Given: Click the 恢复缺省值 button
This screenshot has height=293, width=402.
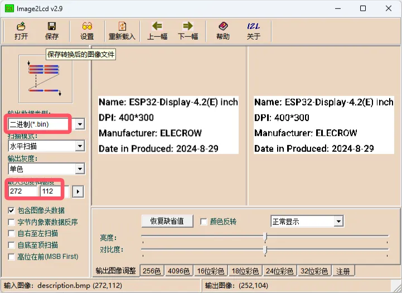Looking at the screenshot, I should (x=167, y=221).
